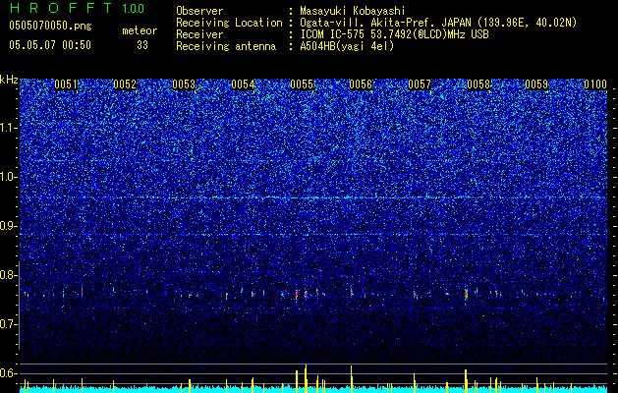
Task: Click time marker 0051
Action: tap(66, 84)
